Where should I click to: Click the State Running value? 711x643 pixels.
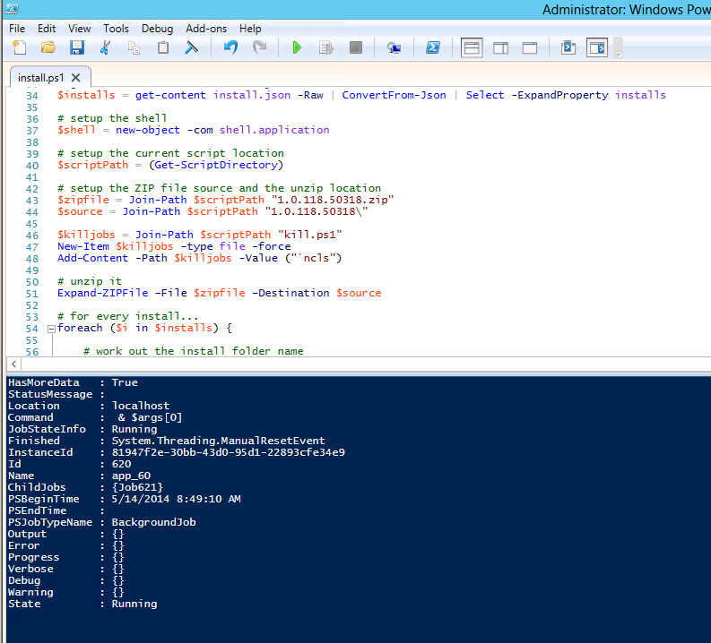pos(134,604)
